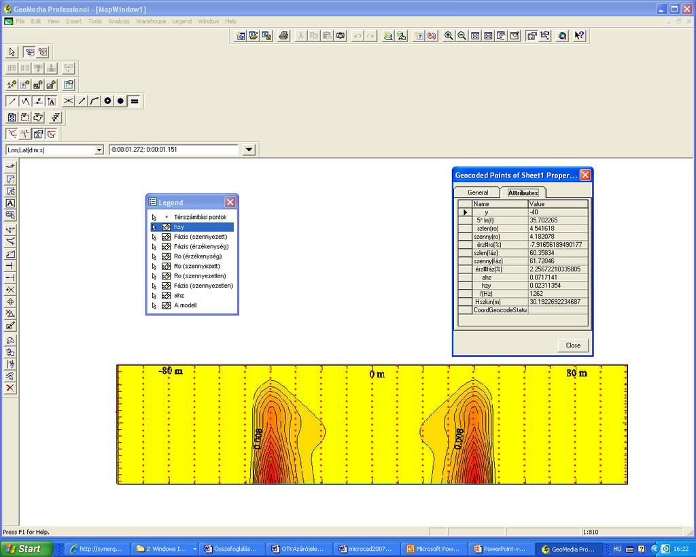Click the row selector arrow beside y
696x557 pixels.
(465, 212)
